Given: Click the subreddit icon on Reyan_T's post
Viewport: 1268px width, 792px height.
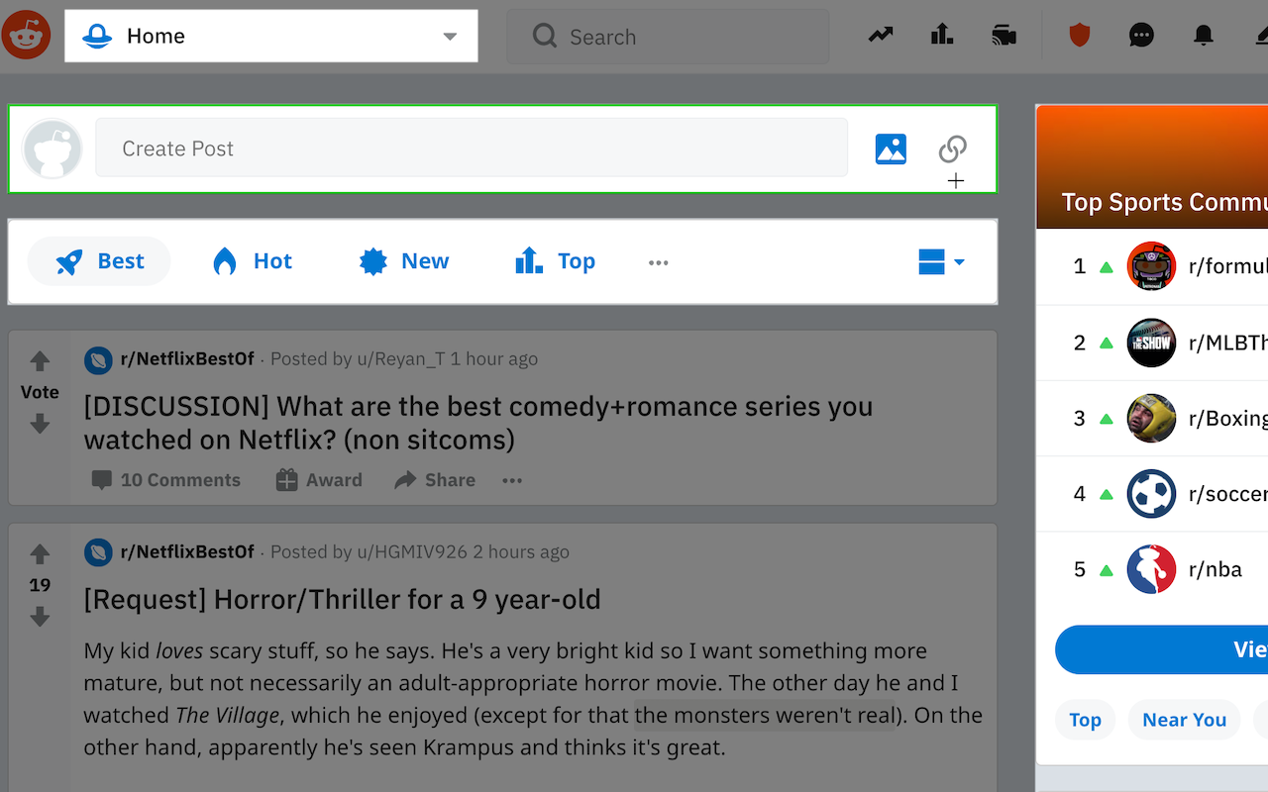Looking at the screenshot, I should pos(98,359).
